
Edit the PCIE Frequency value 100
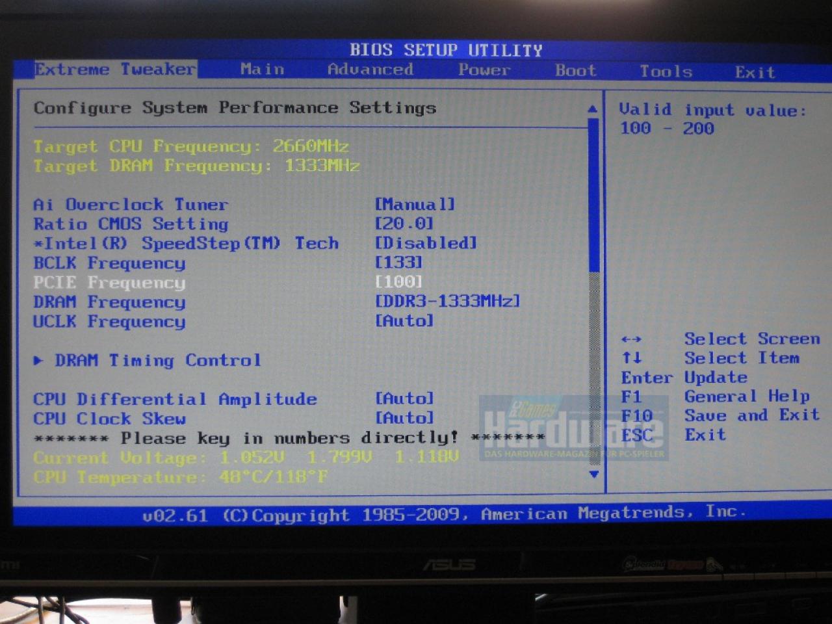(398, 282)
